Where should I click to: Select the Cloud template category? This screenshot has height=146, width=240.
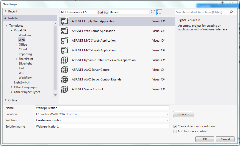[23, 49]
